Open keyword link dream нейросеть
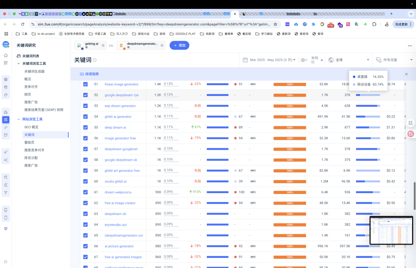 118,192
